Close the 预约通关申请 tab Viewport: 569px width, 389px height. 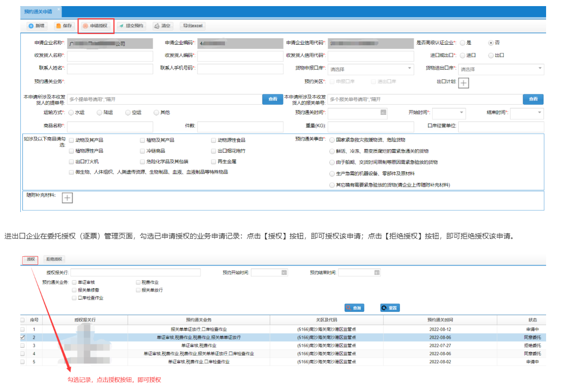click(59, 9)
